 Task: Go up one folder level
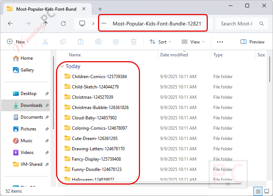[x=46, y=24]
